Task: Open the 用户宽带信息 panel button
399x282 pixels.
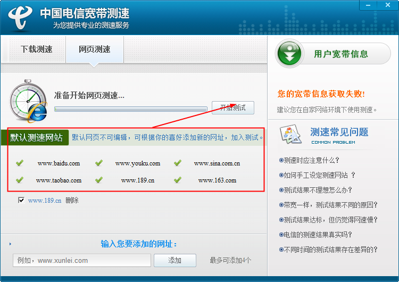Action: coord(333,54)
